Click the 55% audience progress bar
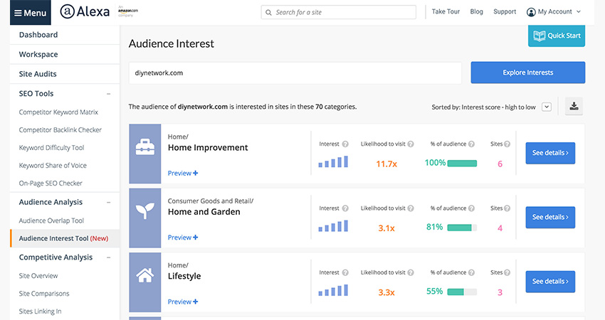The height and width of the screenshot is (320, 605). [x=462, y=292]
